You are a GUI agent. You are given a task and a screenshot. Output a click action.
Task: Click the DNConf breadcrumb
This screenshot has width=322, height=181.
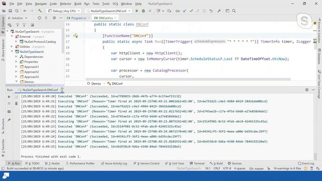click(115, 83)
